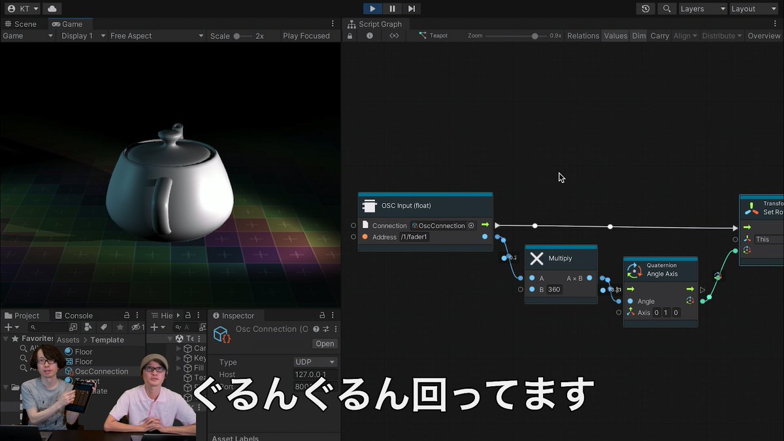The image size is (784, 441).
Task: Switch to the Console tab
Action: [73, 316]
